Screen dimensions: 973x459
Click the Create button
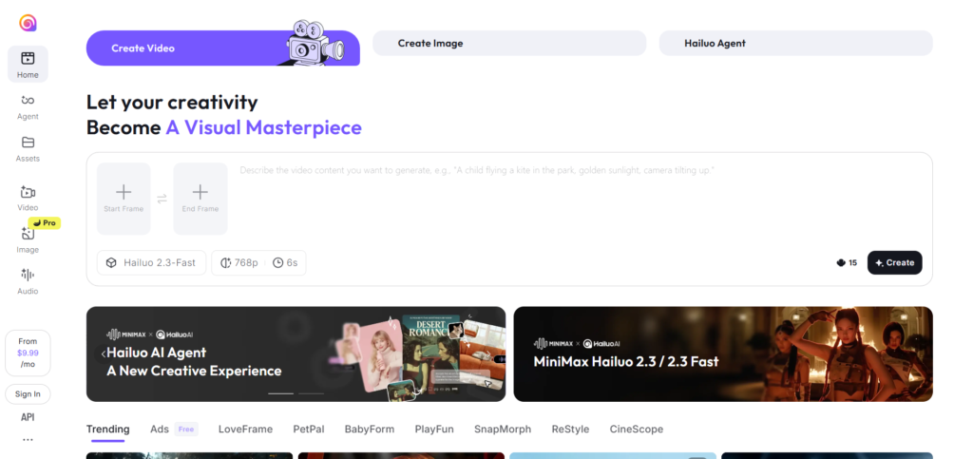(894, 262)
